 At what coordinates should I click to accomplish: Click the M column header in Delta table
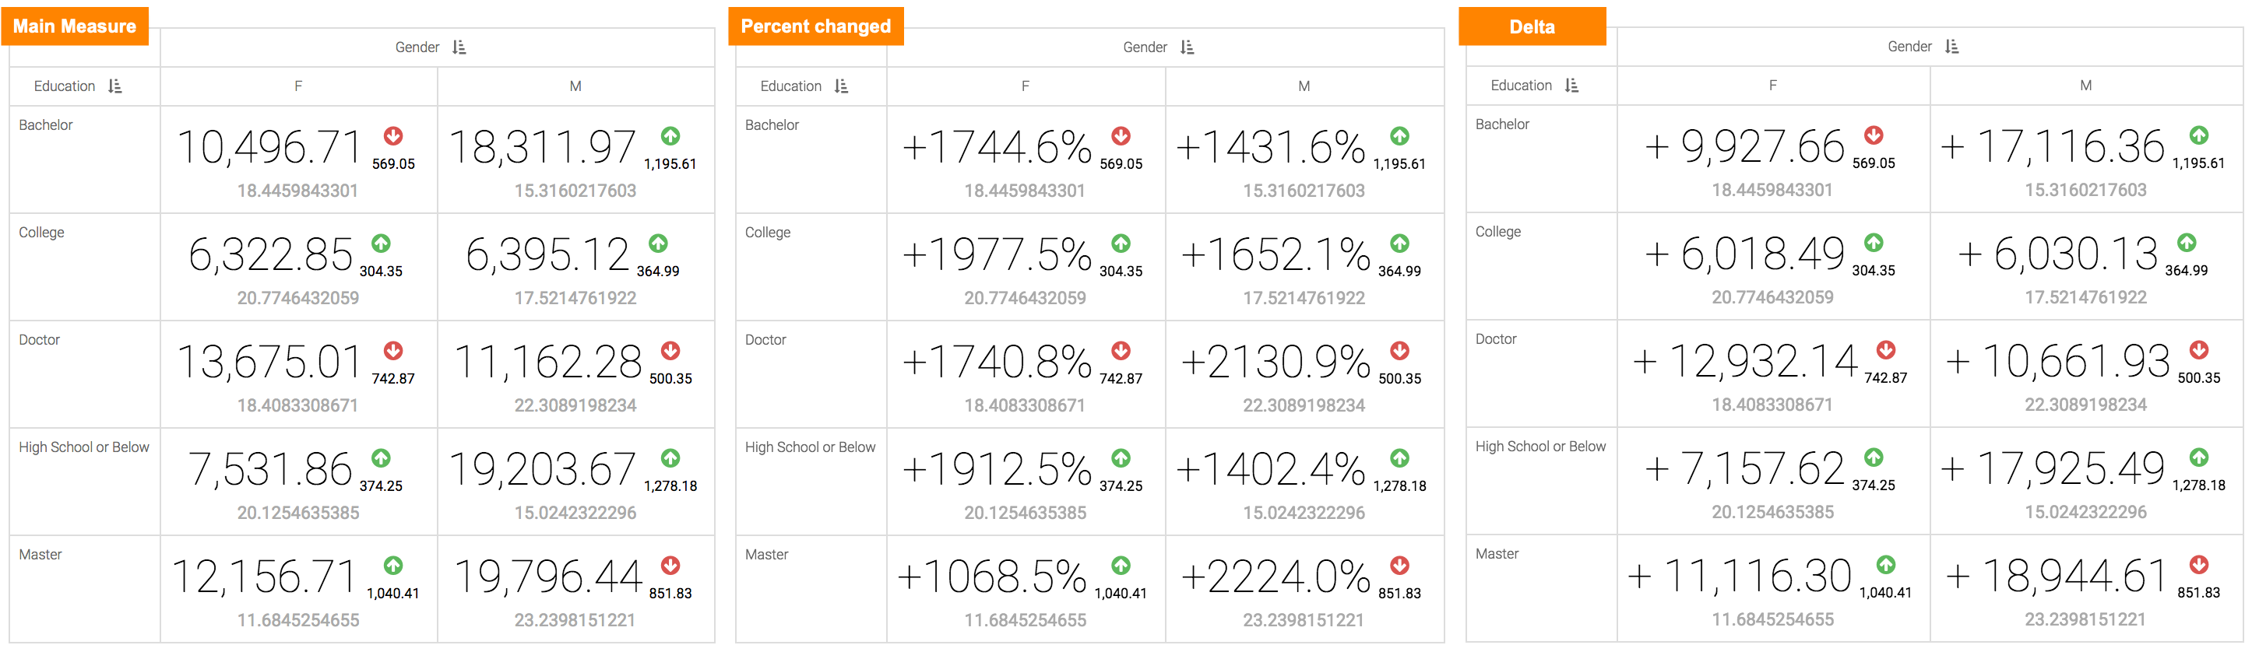tap(2085, 85)
